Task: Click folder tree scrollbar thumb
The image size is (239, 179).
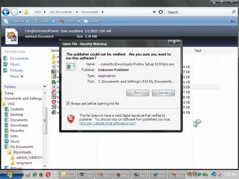Action: pyautogui.click(x=45, y=121)
